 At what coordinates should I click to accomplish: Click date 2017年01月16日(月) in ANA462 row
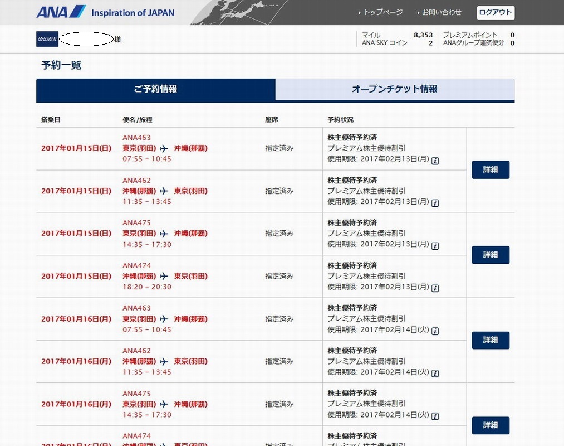click(76, 361)
